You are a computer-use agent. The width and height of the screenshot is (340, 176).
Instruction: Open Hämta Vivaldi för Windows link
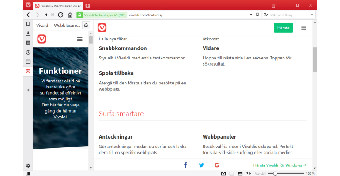tap(280, 165)
